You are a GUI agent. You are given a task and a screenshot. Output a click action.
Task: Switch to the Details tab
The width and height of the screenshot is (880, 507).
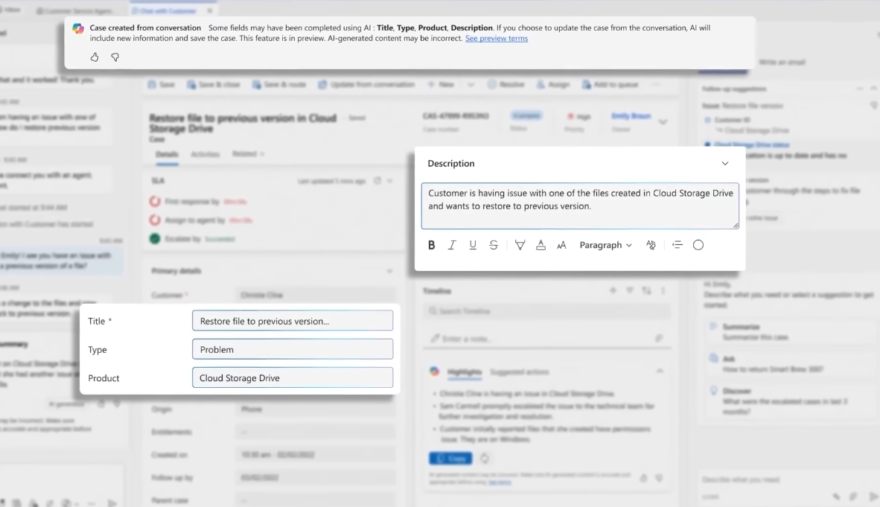click(x=167, y=154)
